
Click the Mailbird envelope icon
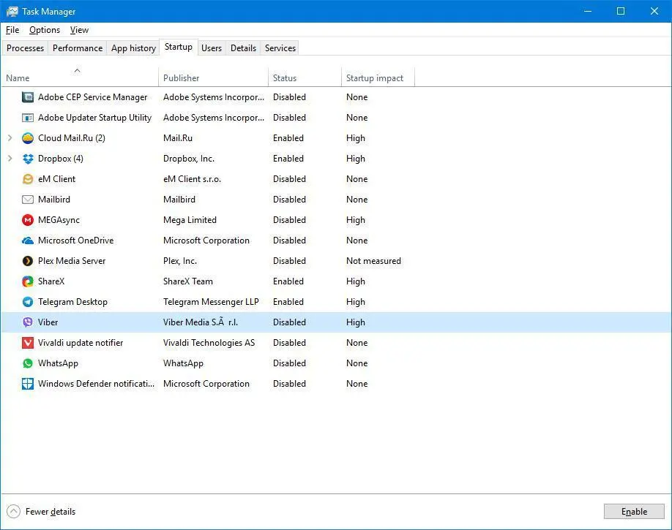coord(28,200)
